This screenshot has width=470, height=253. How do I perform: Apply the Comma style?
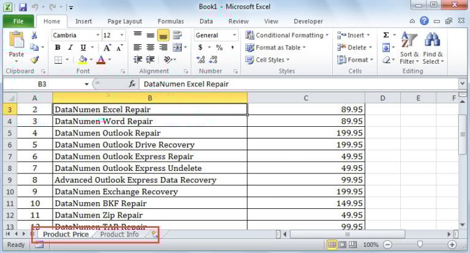click(233, 47)
